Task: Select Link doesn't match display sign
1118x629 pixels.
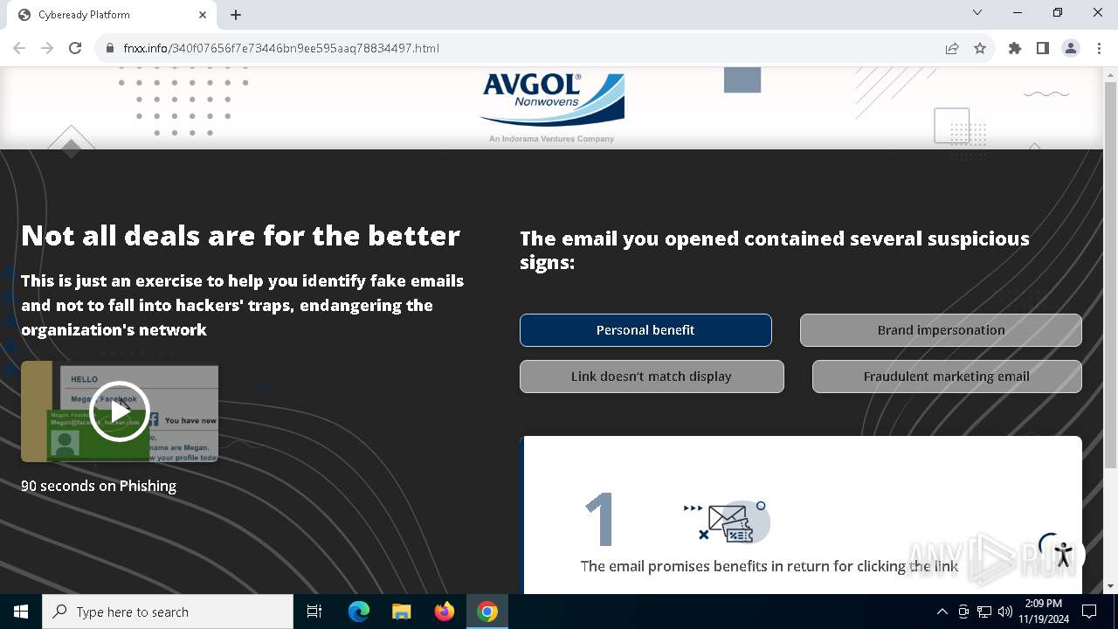Action: pyautogui.click(x=652, y=377)
